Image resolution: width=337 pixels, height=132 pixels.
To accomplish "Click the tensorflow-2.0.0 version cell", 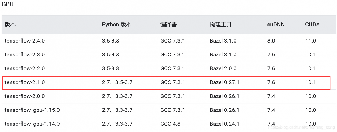I will pos(25,96).
